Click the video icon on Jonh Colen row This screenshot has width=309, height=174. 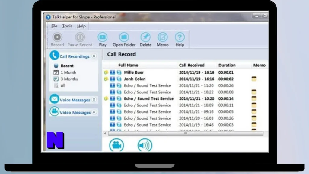(112, 79)
